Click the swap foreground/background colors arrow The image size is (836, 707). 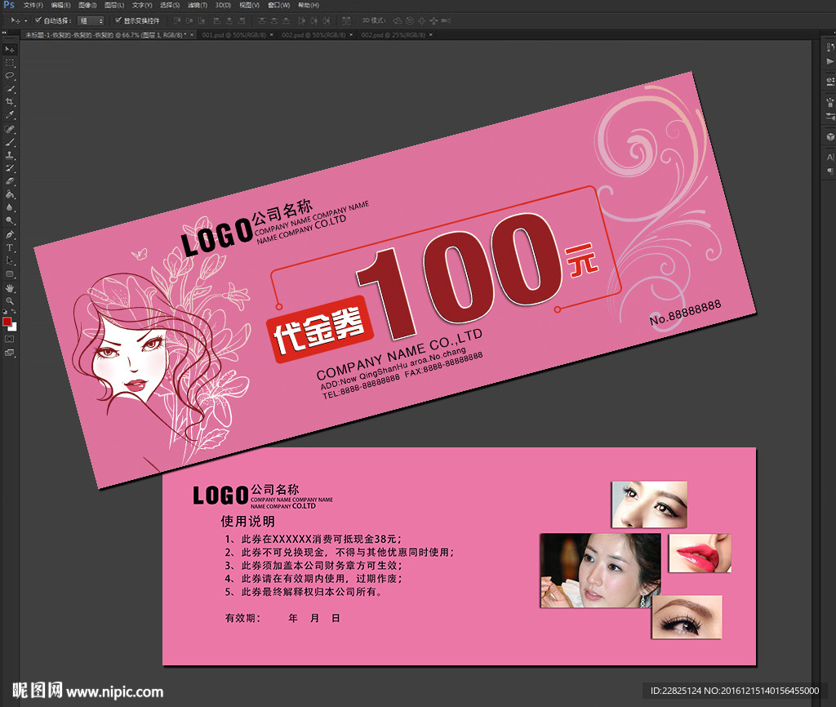[x=14, y=313]
